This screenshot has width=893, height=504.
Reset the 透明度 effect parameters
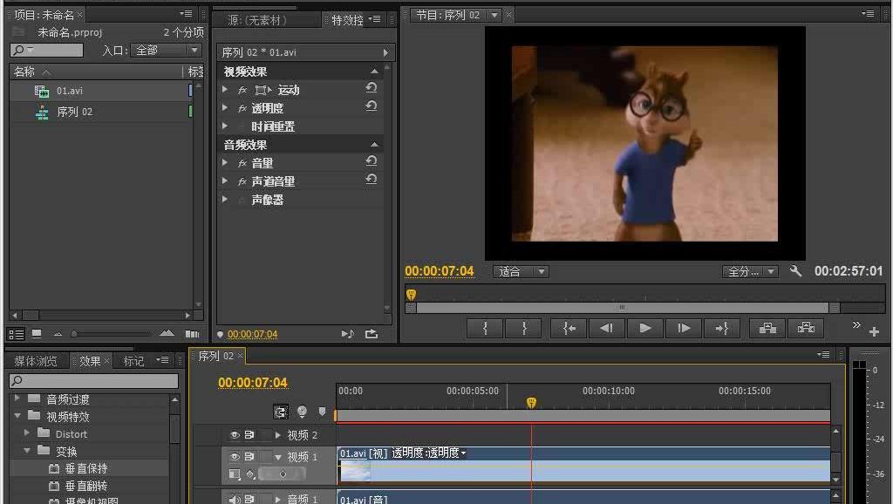pyautogui.click(x=372, y=106)
